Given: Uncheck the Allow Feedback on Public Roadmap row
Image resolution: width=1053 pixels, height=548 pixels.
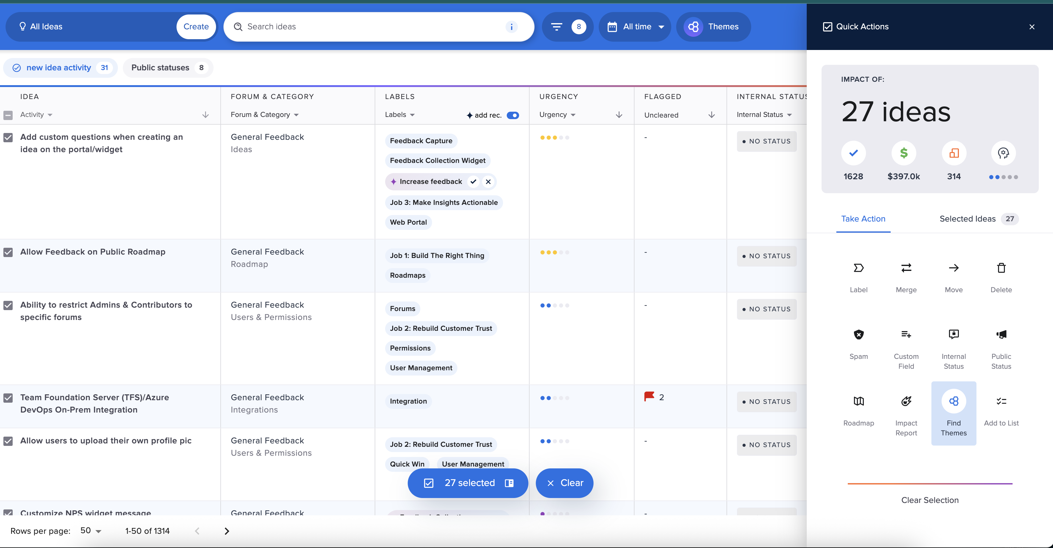Looking at the screenshot, I should (x=8, y=252).
